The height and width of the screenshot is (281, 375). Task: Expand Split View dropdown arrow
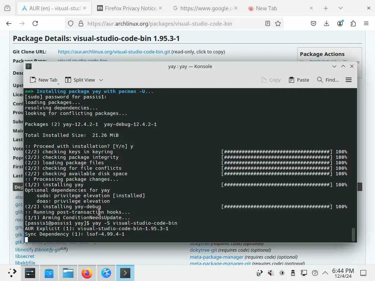tap(101, 80)
